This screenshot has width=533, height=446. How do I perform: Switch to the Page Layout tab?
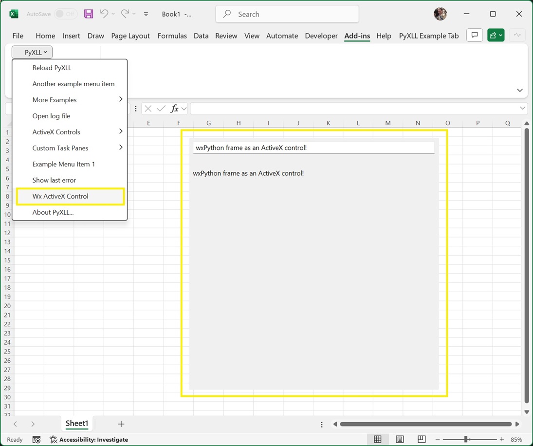[x=130, y=36]
